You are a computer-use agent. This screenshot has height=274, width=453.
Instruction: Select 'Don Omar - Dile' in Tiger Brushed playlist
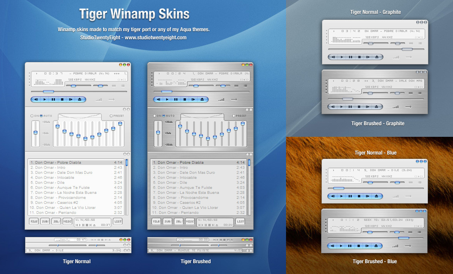(199, 182)
